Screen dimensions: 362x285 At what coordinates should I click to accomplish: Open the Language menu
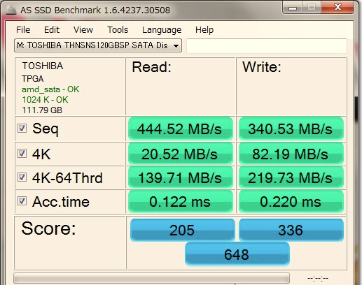coord(162,30)
